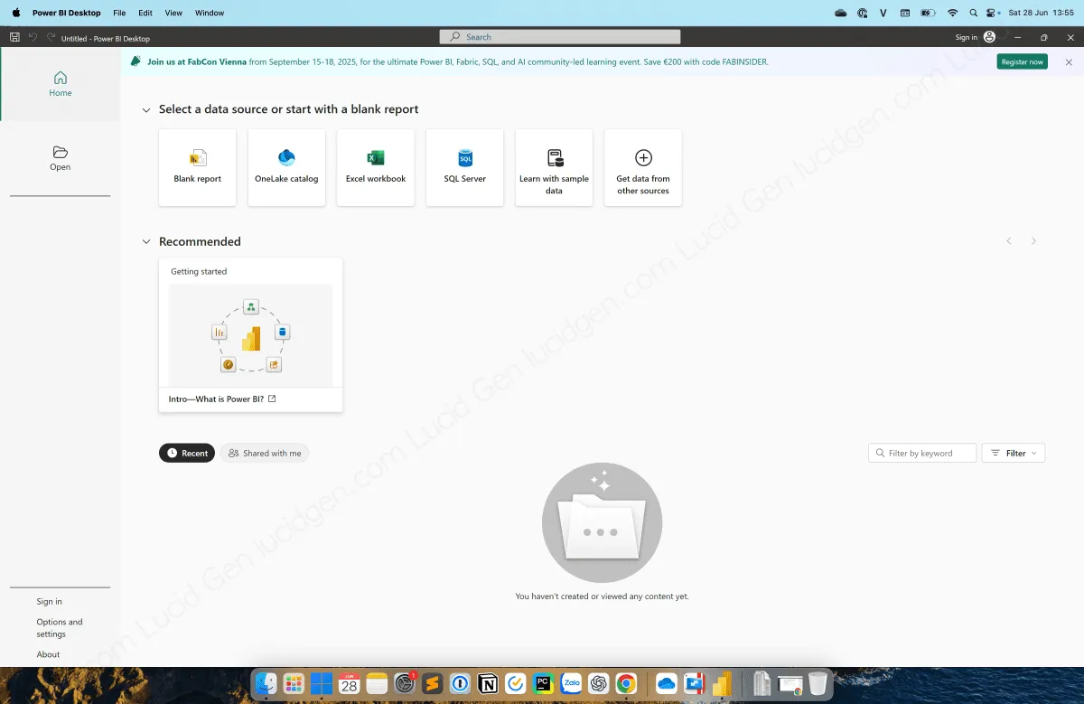Collapse the Recommended section
This screenshot has width=1084, height=704.
pyautogui.click(x=146, y=241)
